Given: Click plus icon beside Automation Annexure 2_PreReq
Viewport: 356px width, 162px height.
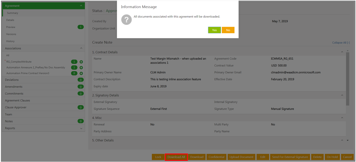Looking at the screenshot, I should pos(81,67).
